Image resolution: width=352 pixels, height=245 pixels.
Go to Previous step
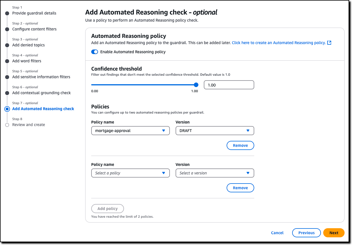(x=306, y=233)
